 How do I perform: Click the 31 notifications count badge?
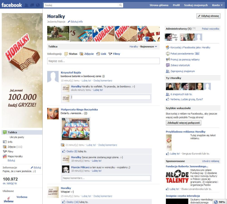197,54
